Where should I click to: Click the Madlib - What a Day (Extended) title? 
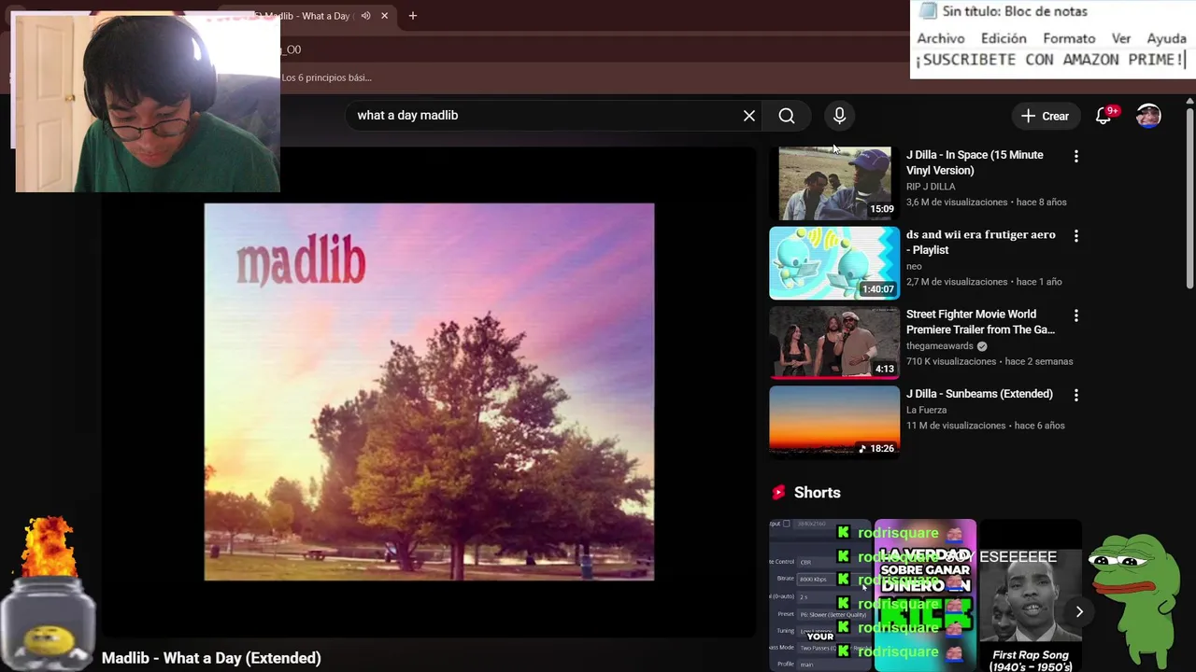(x=211, y=658)
